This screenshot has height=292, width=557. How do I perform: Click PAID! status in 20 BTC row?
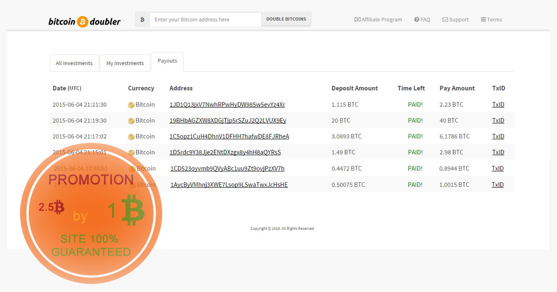415,121
